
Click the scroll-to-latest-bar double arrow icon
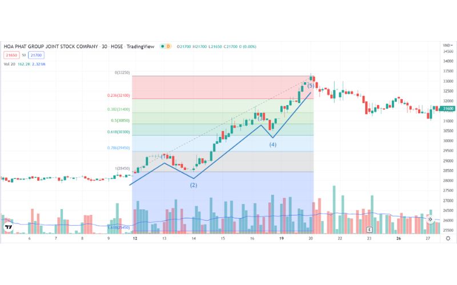pyautogui.click(x=430, y=219)
